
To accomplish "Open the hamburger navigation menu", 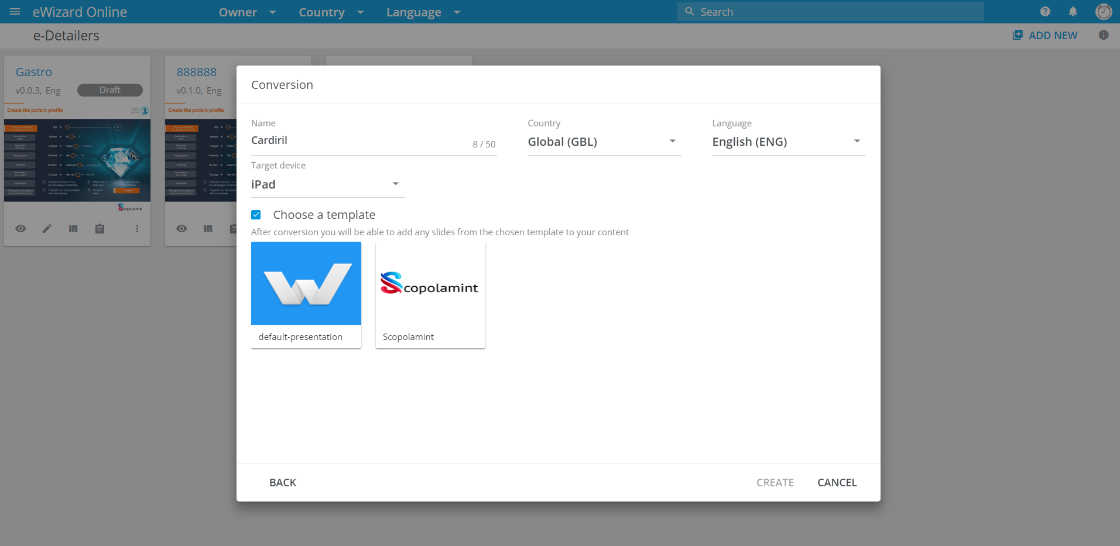I will [x=15, y=12].
